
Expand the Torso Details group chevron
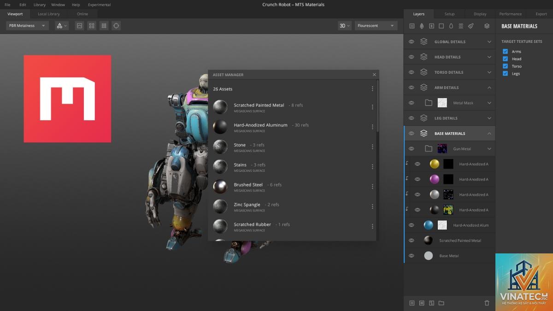(489, 72)
